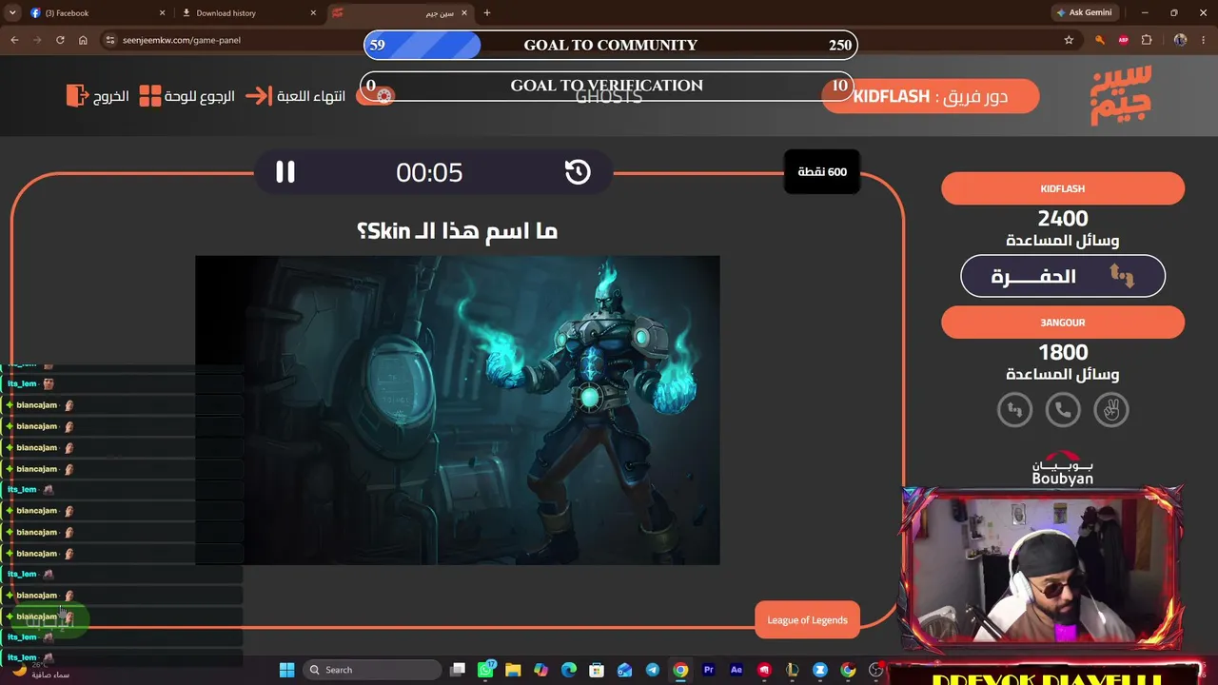Open the Chrome profile avatar
1218x685 pixels.
[1181, 40]
